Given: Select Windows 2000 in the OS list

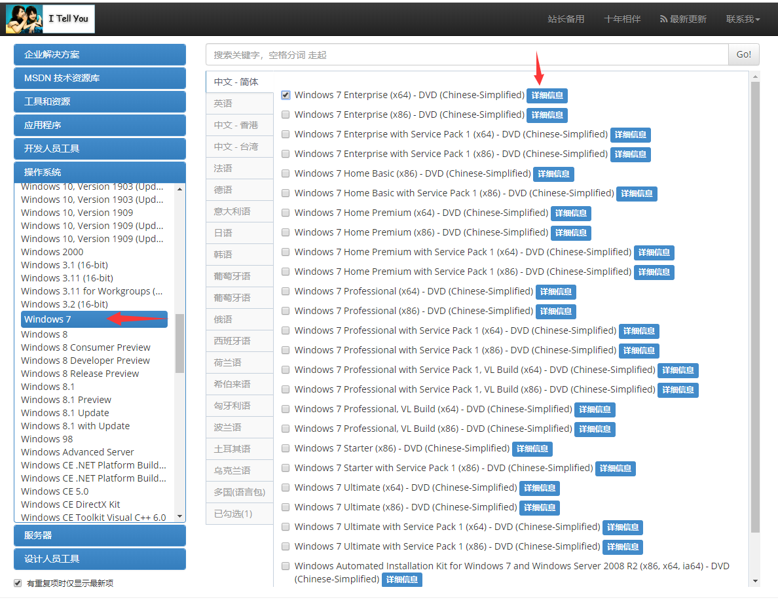Looking at the screenshot, I should coord(52,252).
